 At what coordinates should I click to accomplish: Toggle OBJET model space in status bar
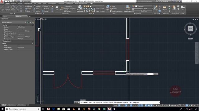click(115, 105)
